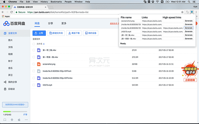Open the Wi-Fi status menu
Image resolution: width=199 pixels, height=124 pixels.
pos(157,2)
